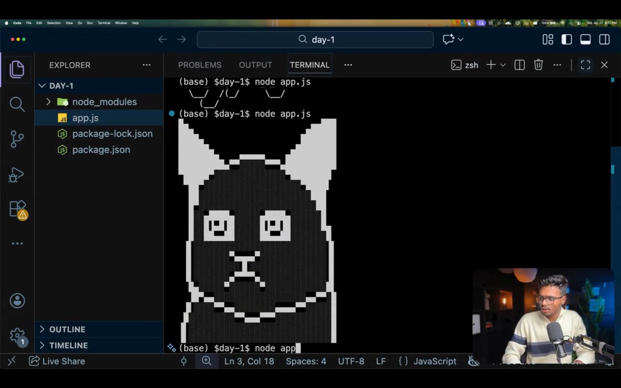Open the Extensions view with warning badge
Viewport: 621px width, 388px height.
[x=18, y=210]
